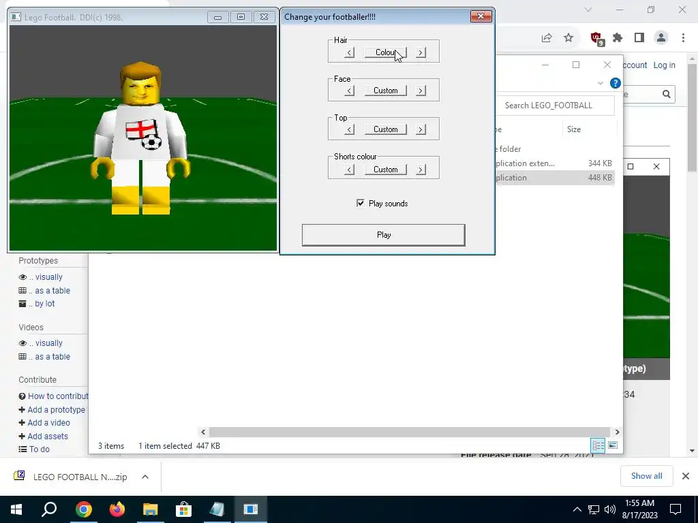Sort by the Size column header
This screenshot has height=523, width=698.
click(x=574, y=129)
